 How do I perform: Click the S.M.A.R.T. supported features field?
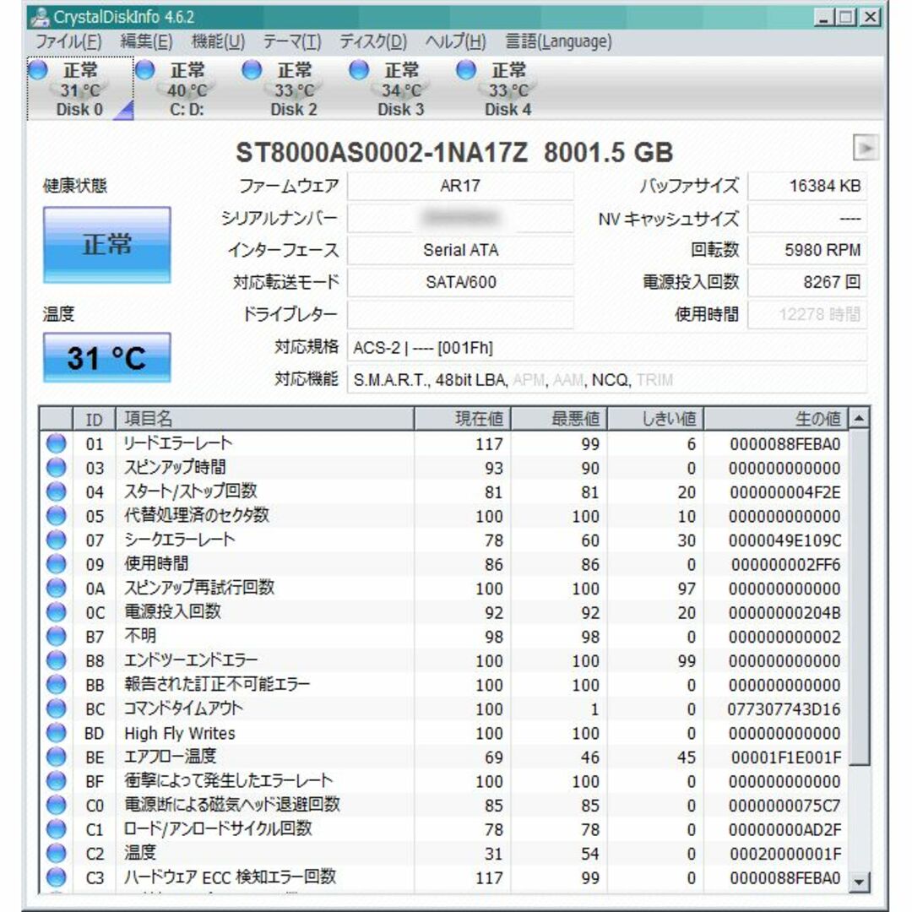pos(607,380)
